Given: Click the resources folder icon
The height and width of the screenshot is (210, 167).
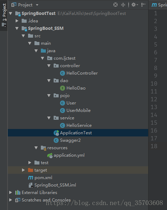Looking at the screenshot, I should point(43,148).
